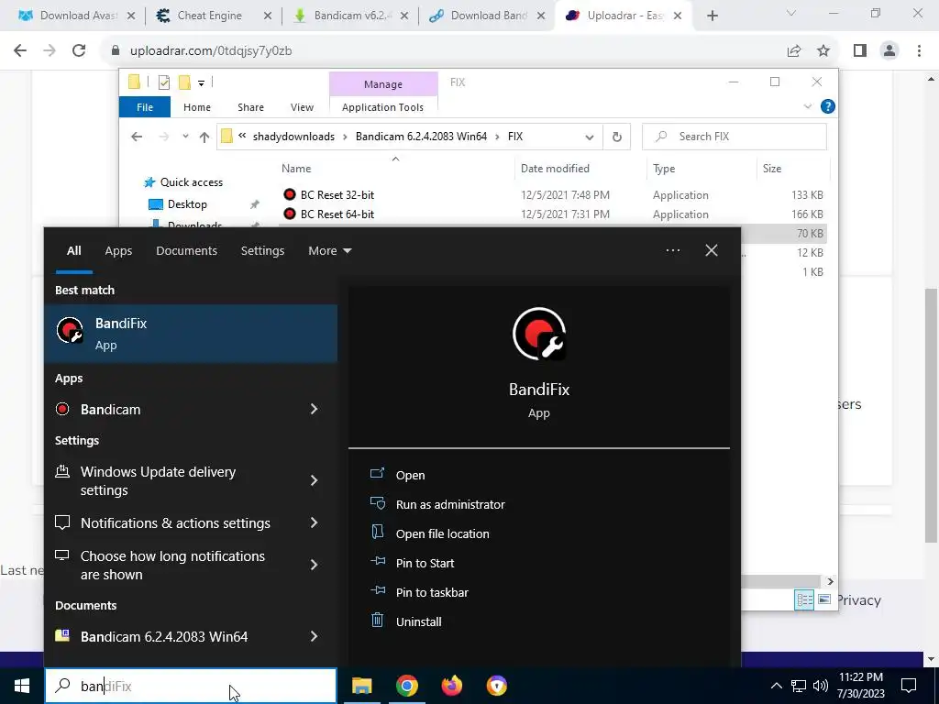Open the volume control in system tray
939x704 pixels.
tap(821, 686)
